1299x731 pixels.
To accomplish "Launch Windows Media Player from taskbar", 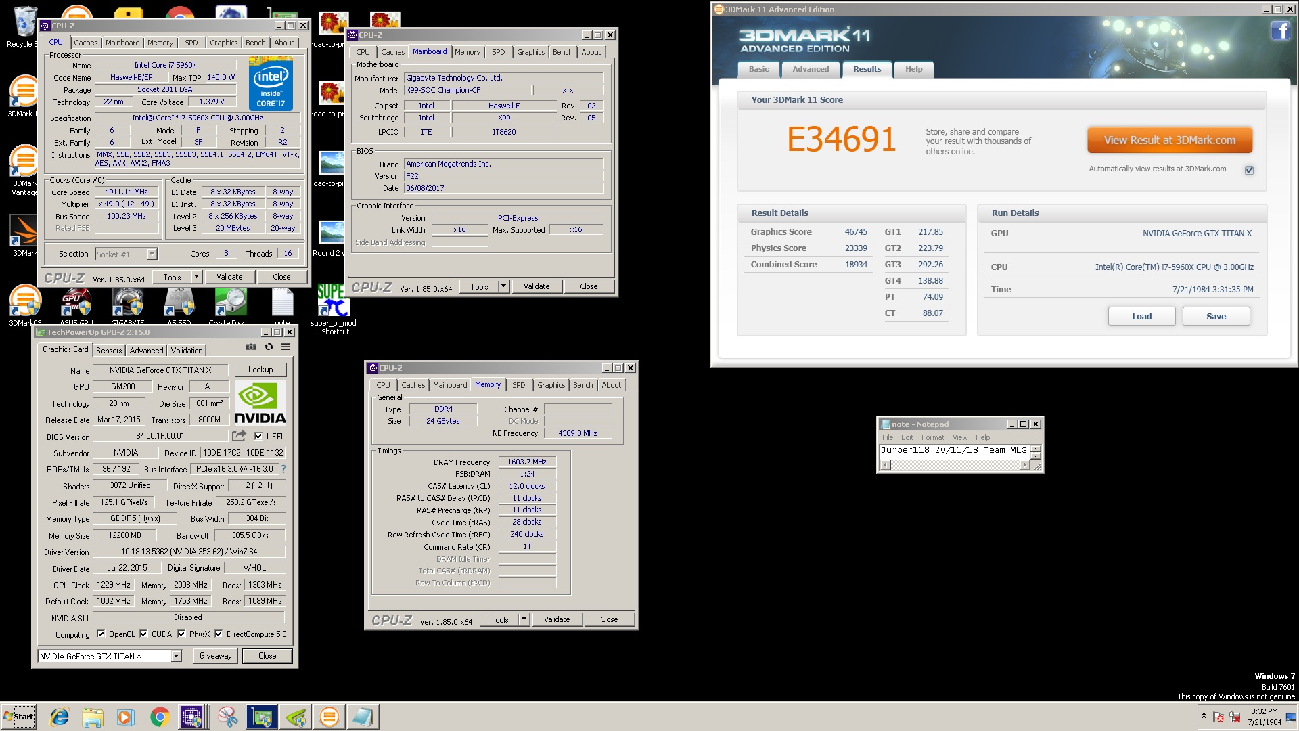I will [x=126, y=717].
